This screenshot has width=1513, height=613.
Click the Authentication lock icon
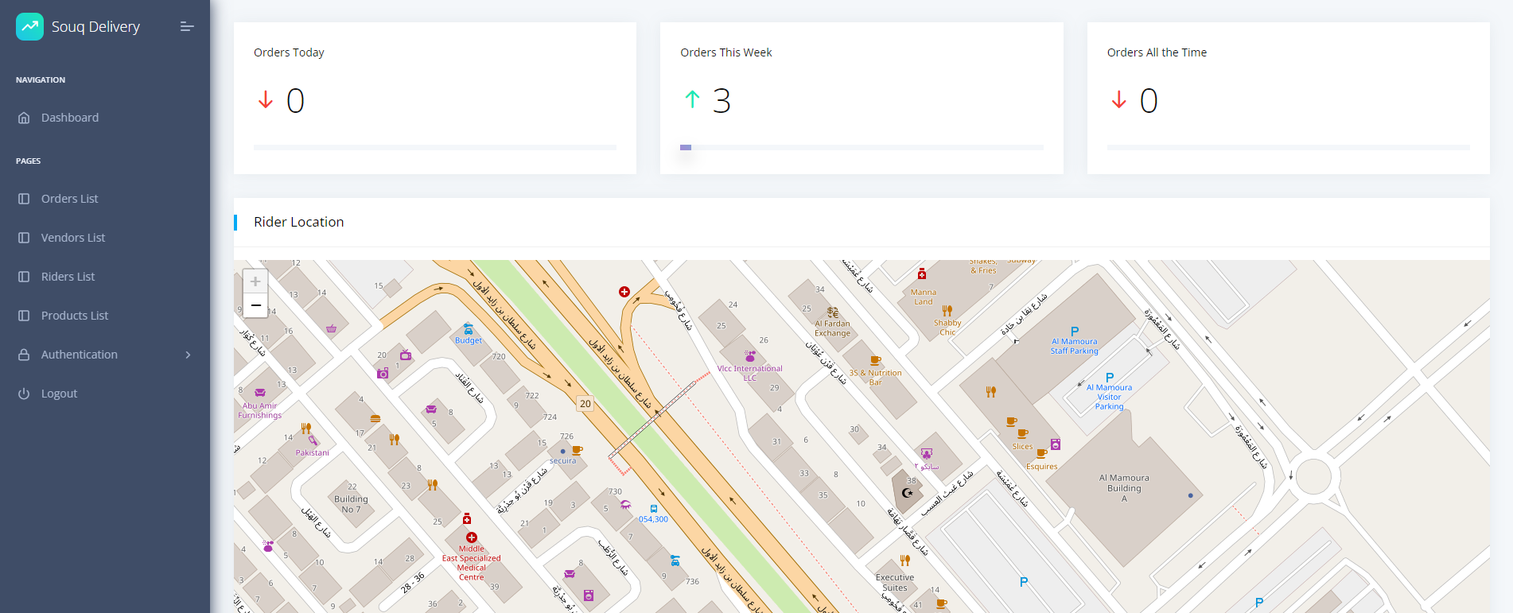click(24, 355)
